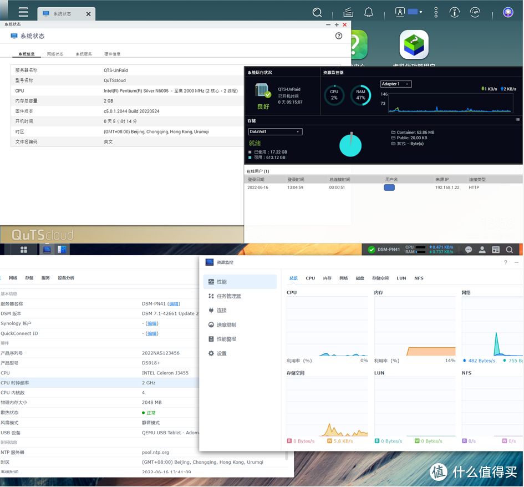Open the 网络 tab in resource monitor

[x=343, y=278]
